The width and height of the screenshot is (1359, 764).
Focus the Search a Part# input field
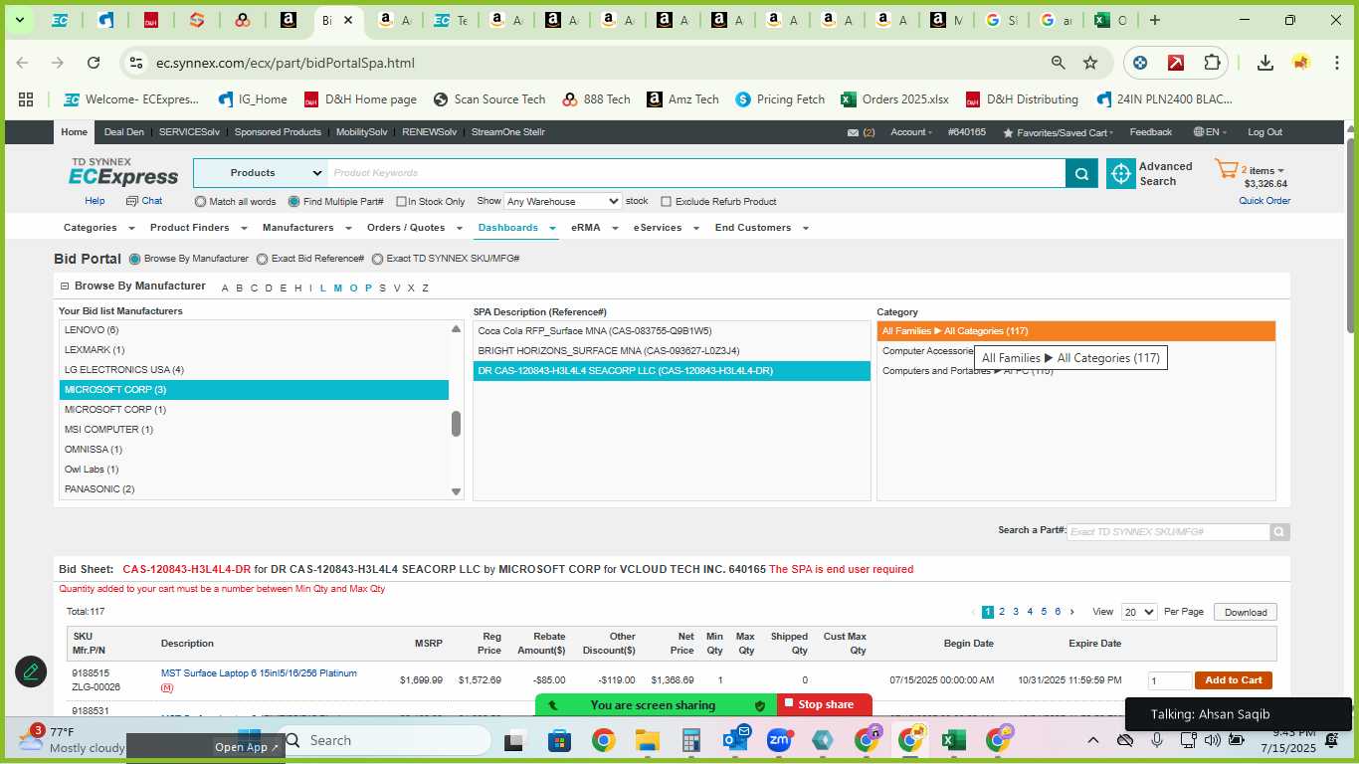(1168, 532)
